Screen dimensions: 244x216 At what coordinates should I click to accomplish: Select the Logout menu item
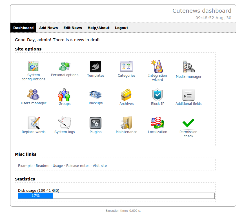[x=121, y=28]
